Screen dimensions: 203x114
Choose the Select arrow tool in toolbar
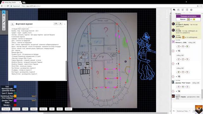pos(4,12)
